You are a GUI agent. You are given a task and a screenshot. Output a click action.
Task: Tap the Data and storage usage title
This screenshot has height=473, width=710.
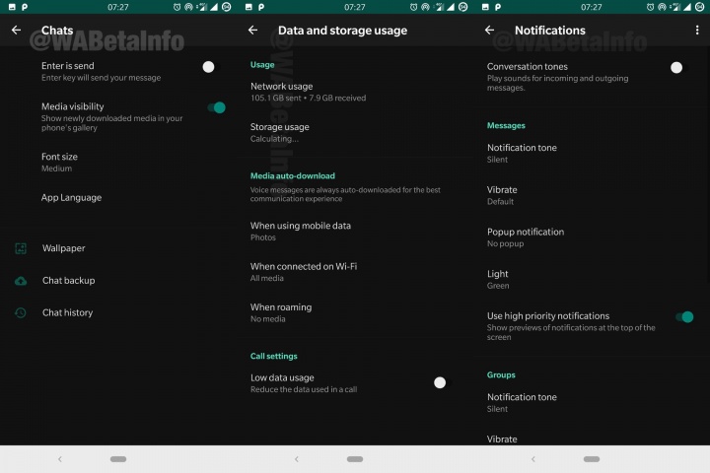click(x=342, y=31)
